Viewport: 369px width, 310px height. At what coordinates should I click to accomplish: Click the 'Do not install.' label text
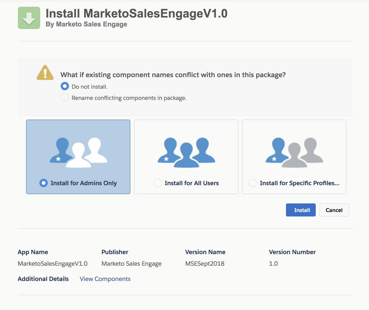(89, 86)
